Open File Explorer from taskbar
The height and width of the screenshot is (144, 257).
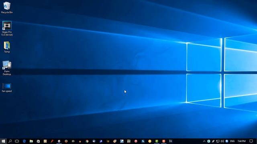(31, 141)
